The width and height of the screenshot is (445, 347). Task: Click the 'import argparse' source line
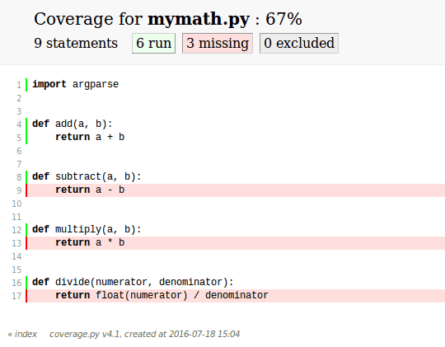[76, 84]
